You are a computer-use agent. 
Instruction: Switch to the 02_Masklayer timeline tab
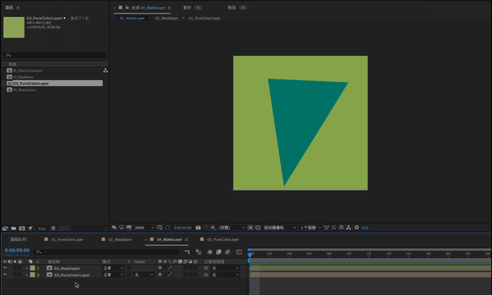click(120, 240)
